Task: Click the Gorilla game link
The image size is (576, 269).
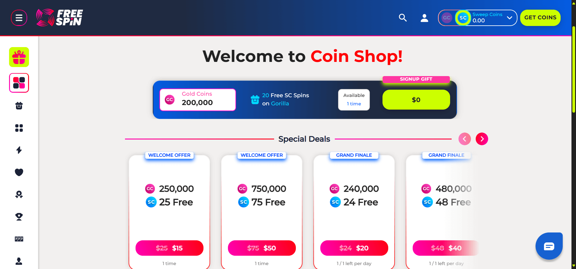Action: tap(280, 104)
